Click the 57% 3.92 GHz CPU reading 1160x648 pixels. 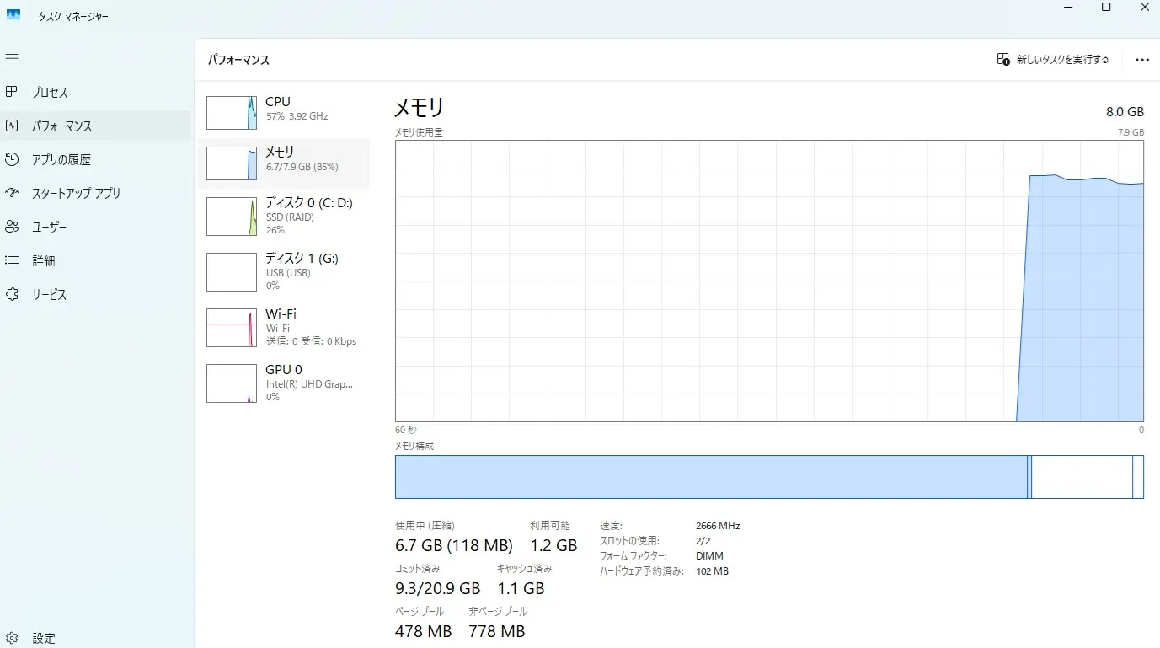click(x=297, y=117)
